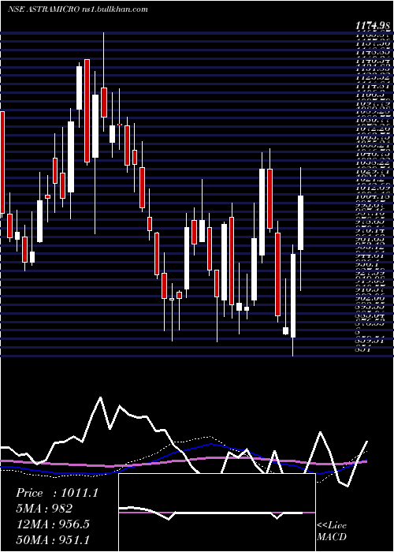Select the '12MA : 956.5' value

pyautogui.click(x=53, y=524)
